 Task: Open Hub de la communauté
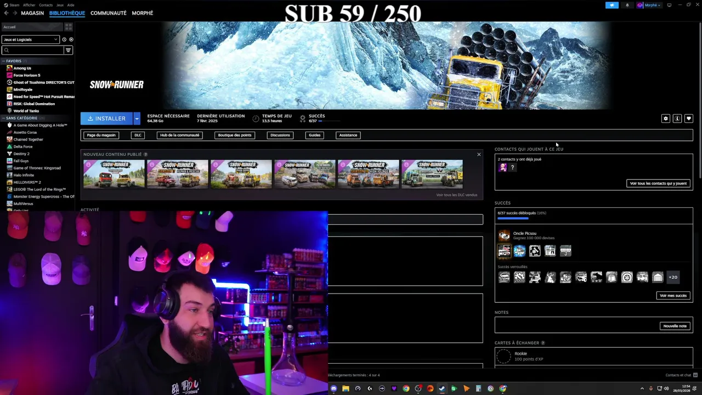pos(179,135)
